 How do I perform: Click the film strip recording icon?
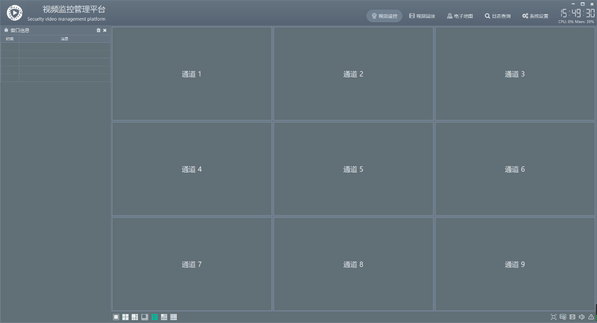tap(573, 317)
